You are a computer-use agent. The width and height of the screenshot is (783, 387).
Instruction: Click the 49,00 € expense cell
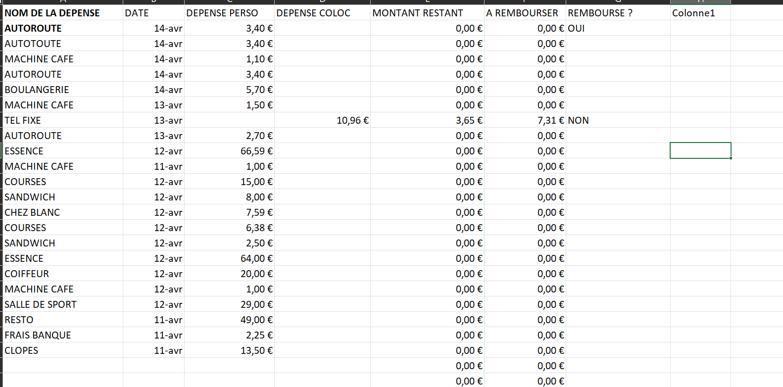coord(229,320)
